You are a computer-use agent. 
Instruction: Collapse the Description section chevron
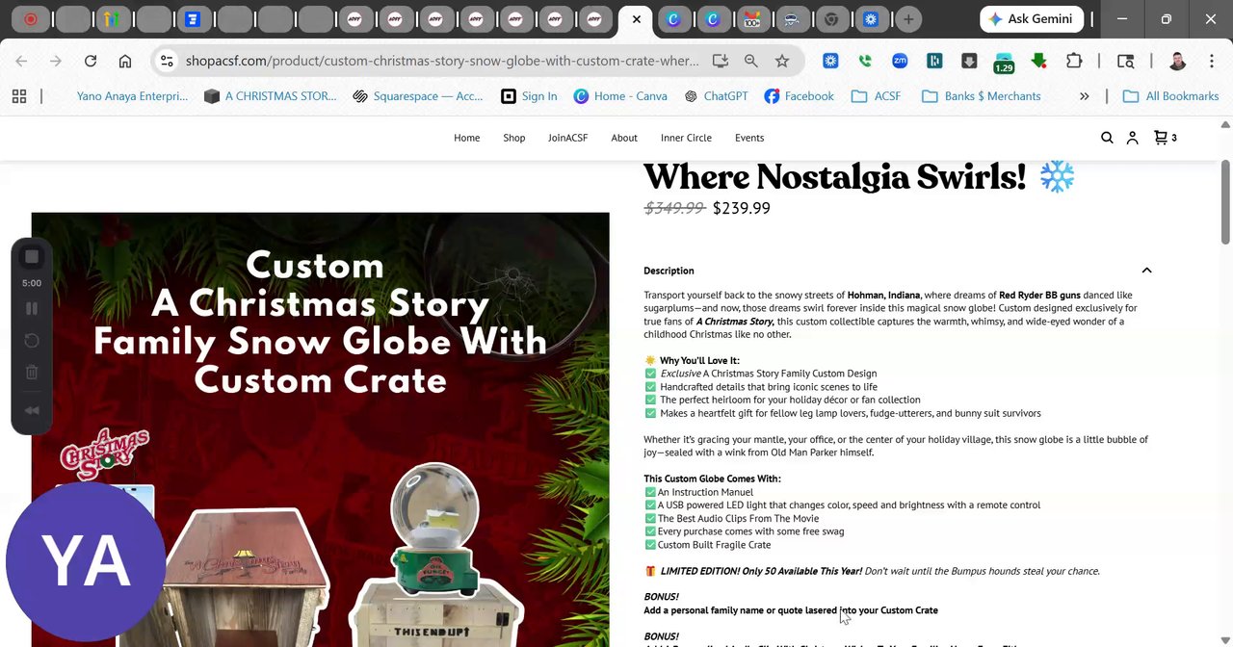(1146, 271)
